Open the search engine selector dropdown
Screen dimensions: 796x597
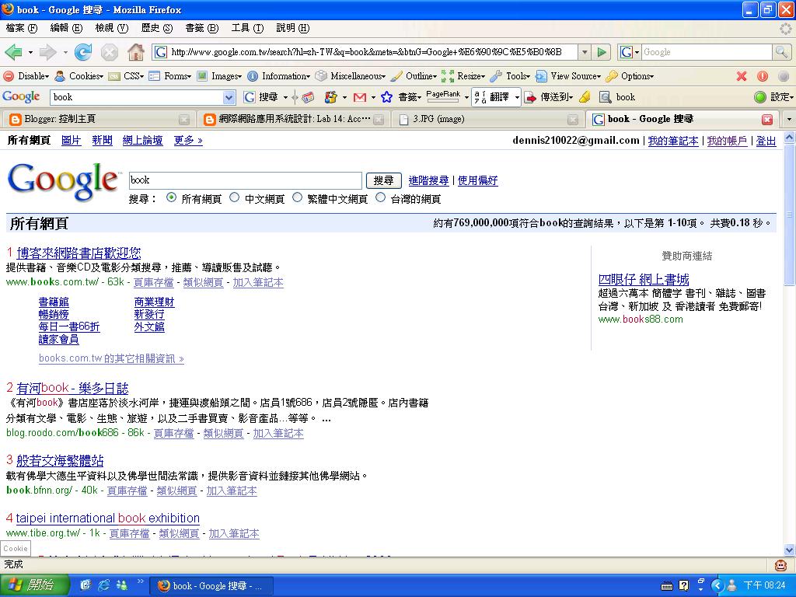(x=630, y=52)
